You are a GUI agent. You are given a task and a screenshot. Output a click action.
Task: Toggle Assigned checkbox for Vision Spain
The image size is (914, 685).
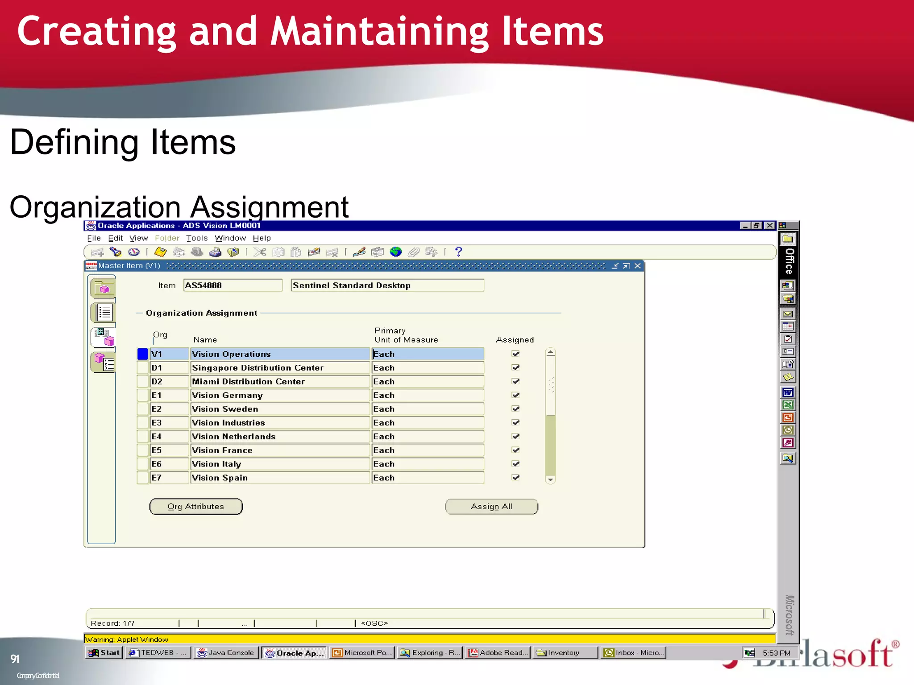515,477
